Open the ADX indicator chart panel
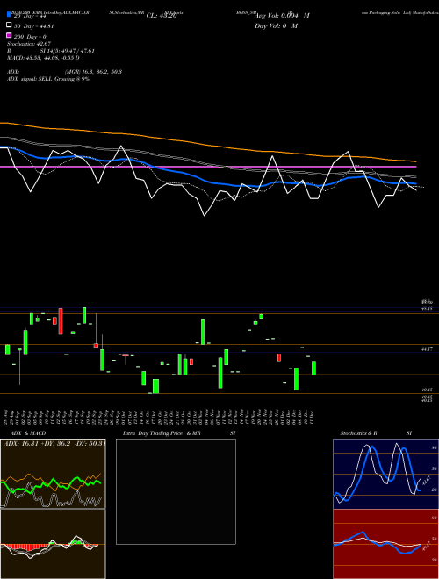 point(53,474)
